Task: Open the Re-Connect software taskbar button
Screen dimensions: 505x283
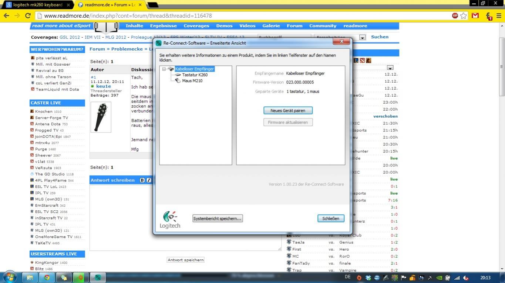Action: click(98, 277)
